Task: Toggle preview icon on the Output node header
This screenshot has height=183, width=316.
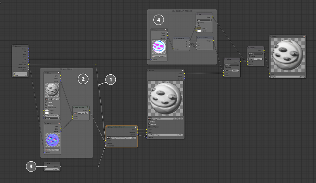Action: click(304, 36)
